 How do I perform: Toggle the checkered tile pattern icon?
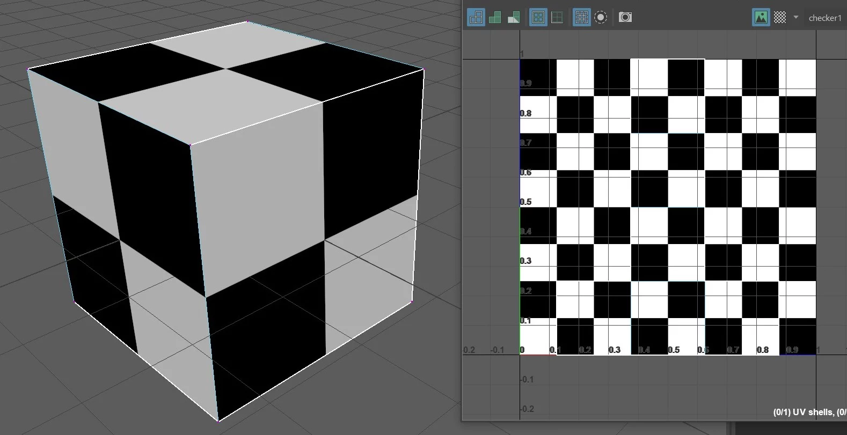point(780,17)
